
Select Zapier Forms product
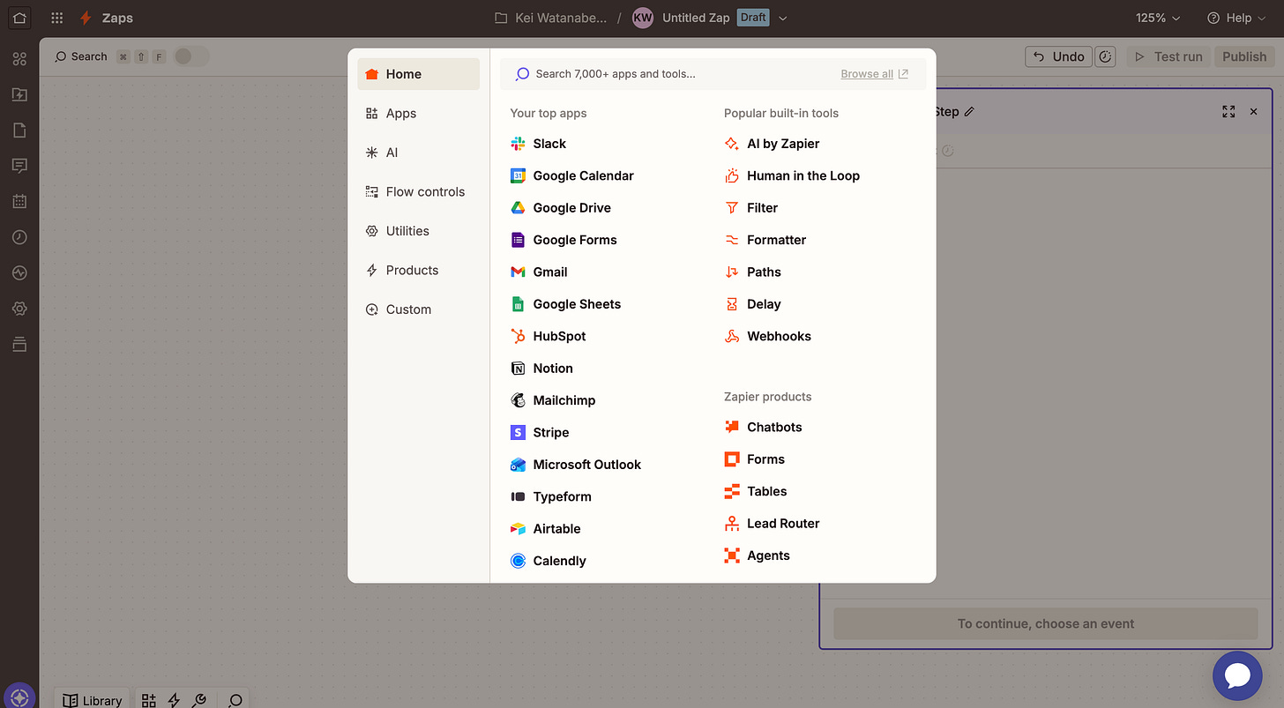click(x=754, y=459)
